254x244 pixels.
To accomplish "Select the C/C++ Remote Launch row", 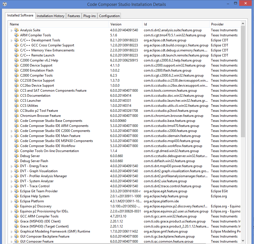I will pos(124,55).
